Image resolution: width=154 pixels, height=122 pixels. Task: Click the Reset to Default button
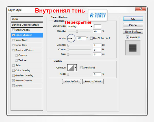point(93,81)
